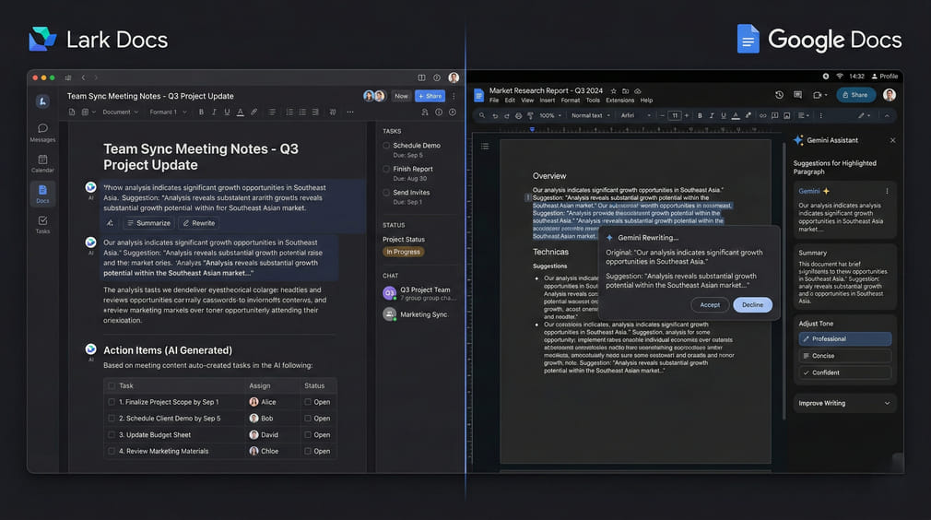Open the Format 1 style dropdown in Lark
Viewport: 931px width, 520px height.
pyautogui.click(x=168, y=112)
